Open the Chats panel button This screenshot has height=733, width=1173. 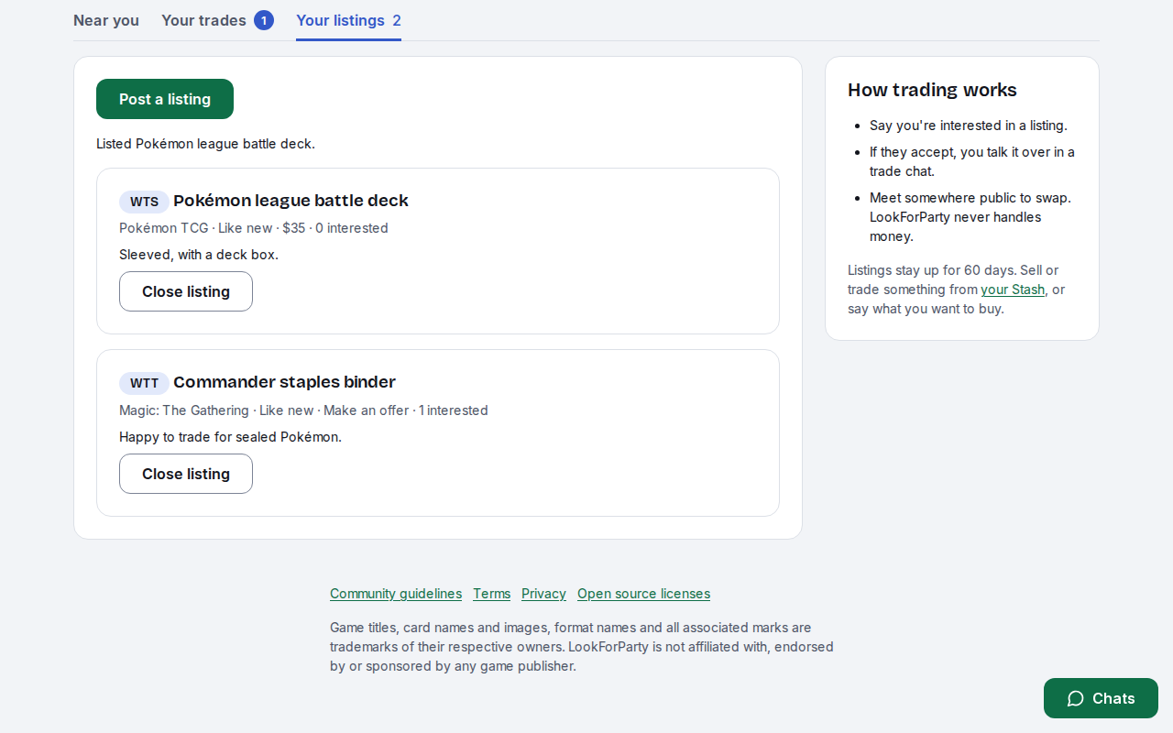1101,698
